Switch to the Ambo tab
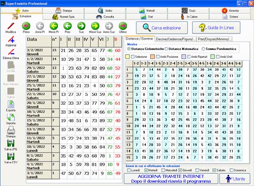This screenshot has width=254, height=186. (105, 11)
